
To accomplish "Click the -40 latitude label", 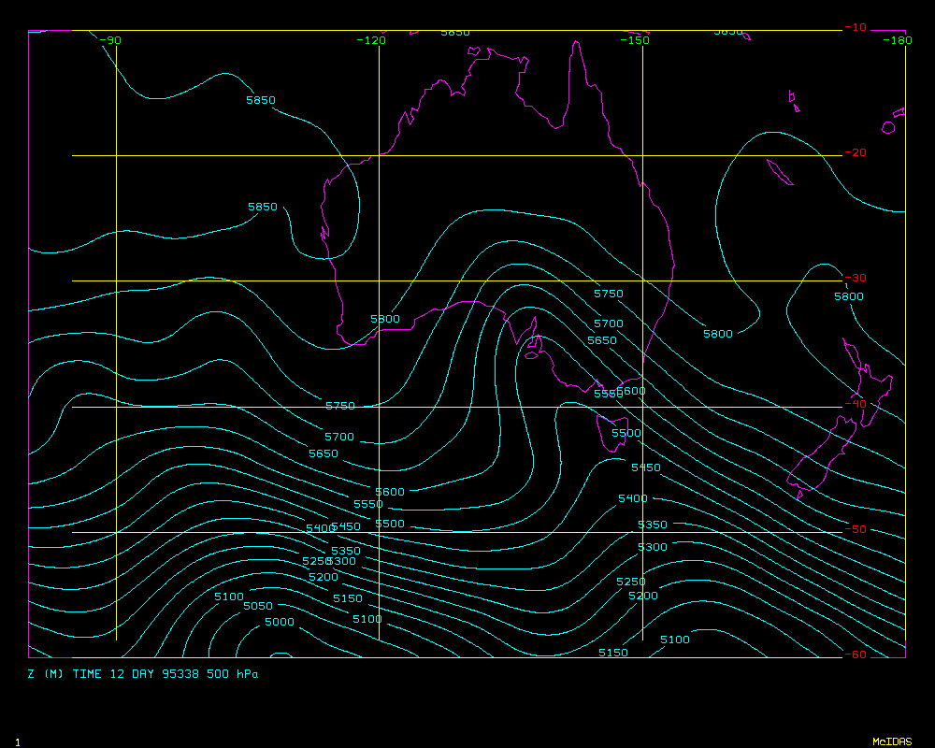I will pyautogui.click(x=855, y=404).
